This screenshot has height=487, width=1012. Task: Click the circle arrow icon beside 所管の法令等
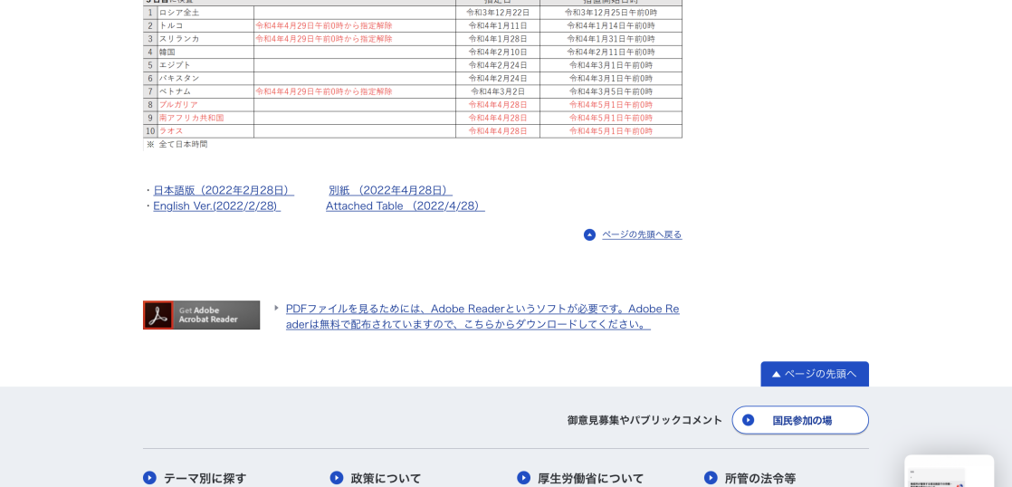pos(711,478)
